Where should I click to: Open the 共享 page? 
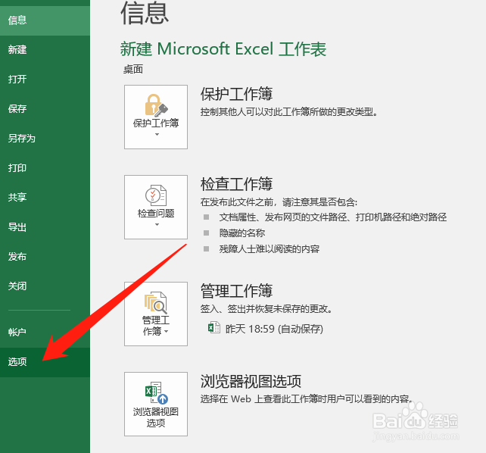point(45,197)
